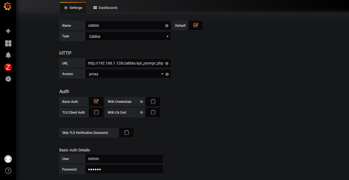The image size is (349, 180).
Task: Enable the TLS Client Auth checkbox
Action: pyautogui.click(x=96, y=113)
